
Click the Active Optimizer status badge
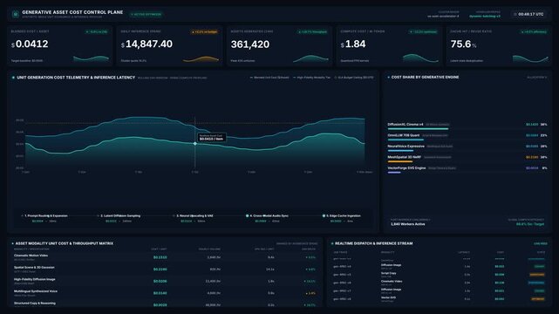click(x=147, y=14)
